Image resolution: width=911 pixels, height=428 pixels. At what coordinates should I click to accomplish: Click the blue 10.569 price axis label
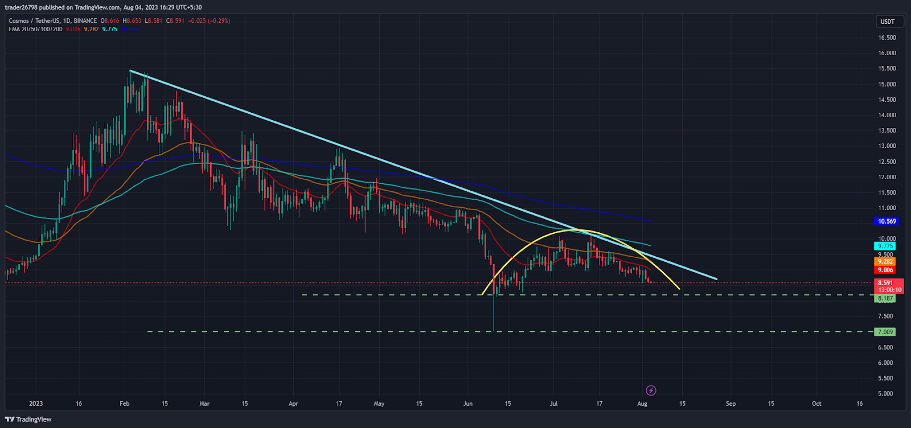coord(887,221)
